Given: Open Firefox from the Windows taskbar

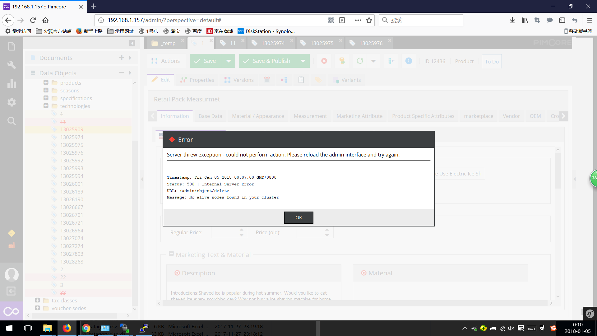Looking at the screenshot, I should coord(67,328).
